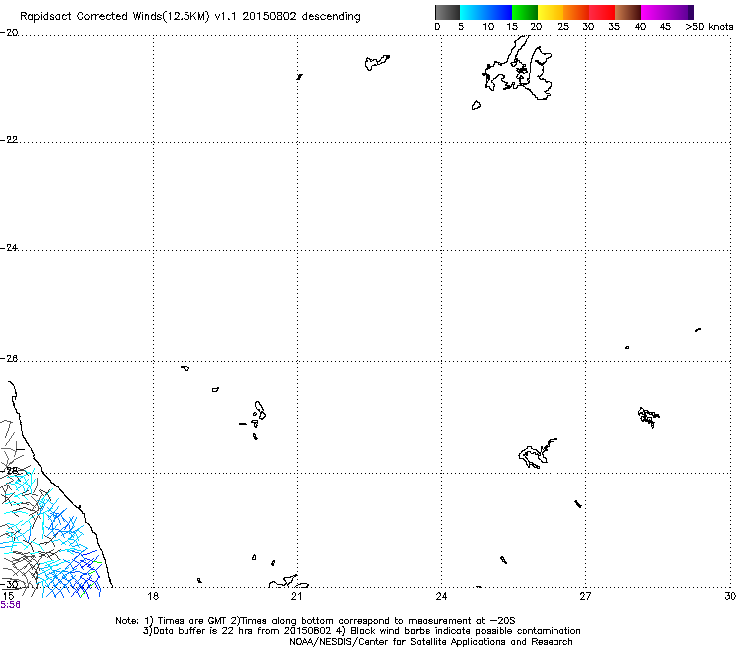This screenshot has width=738, height=648.
Task: Click the red 30-35 knots color band
Action: pyautogui.click(x=602, y=12)
